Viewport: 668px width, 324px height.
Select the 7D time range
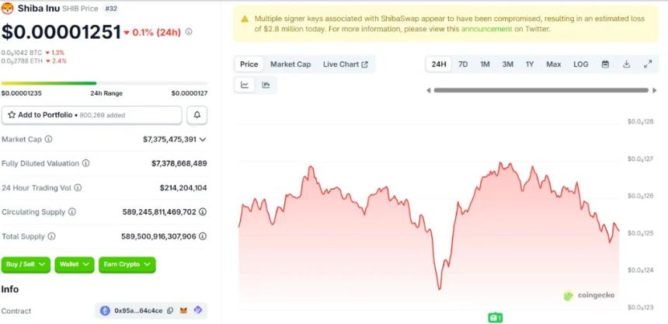[463, 64]
